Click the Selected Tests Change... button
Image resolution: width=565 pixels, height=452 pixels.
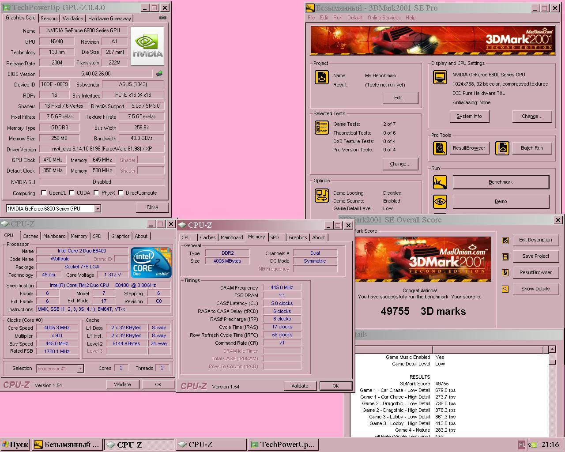pos(400,164)
